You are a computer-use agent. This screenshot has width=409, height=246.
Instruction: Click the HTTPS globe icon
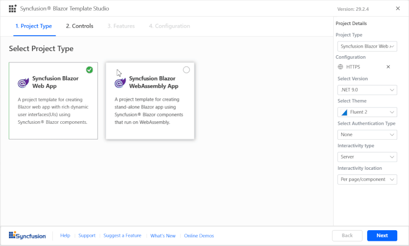[341, 67]
